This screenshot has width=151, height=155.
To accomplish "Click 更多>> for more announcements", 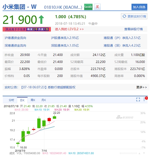I will pos(141,87).
